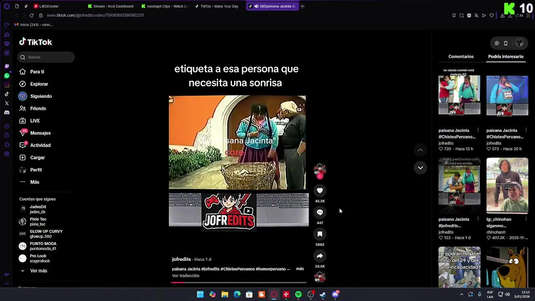
Task: Click the browser address bar URL
Action: point(95,15)
